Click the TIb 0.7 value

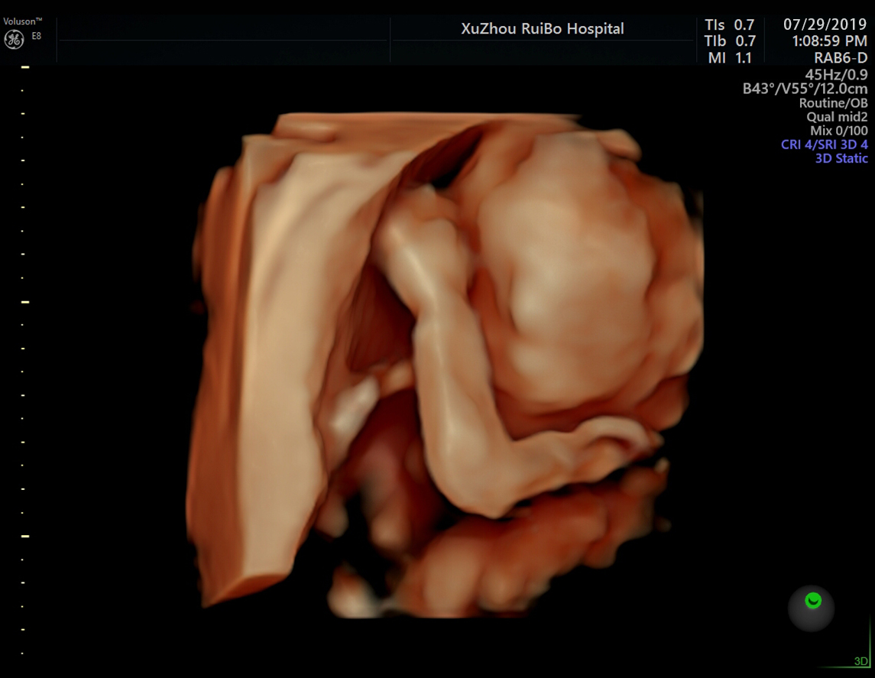click(730, 41)
